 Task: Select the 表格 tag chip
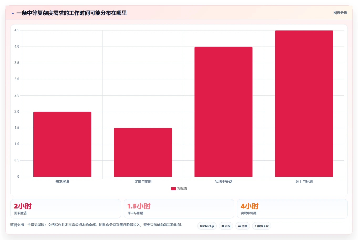click(x=226, y=226)
